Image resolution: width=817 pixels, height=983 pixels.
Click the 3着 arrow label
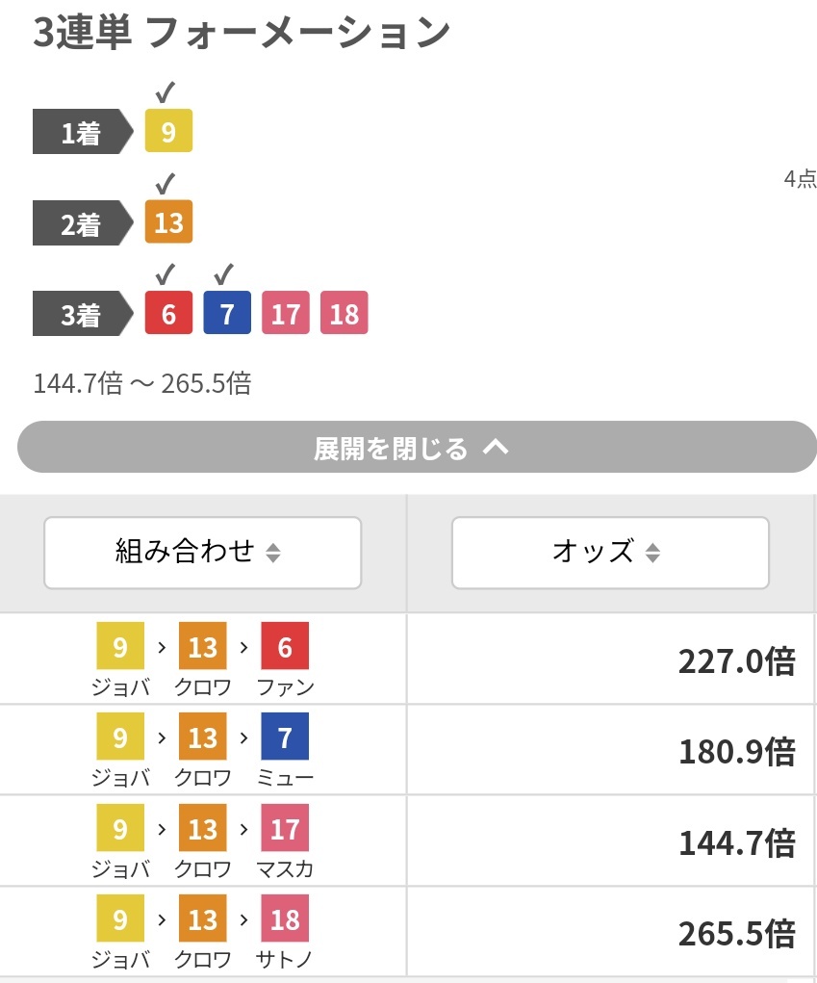(83, 314)
